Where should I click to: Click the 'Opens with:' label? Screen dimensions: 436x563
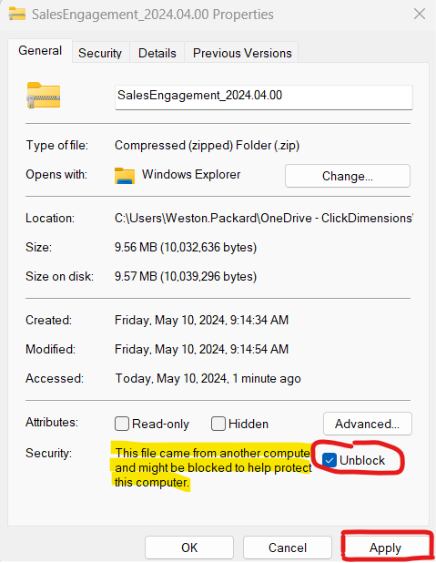(56, 175)
